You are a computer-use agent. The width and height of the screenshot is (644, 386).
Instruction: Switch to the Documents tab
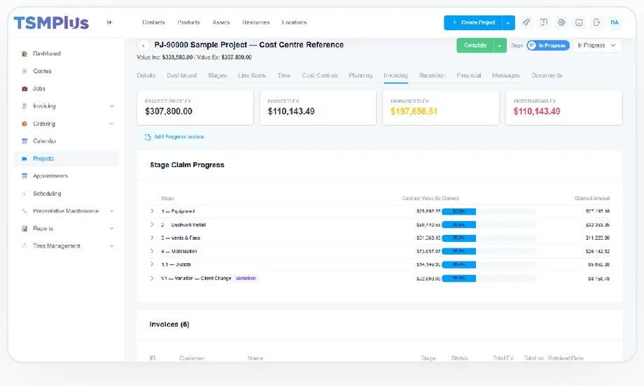[547, 76]
